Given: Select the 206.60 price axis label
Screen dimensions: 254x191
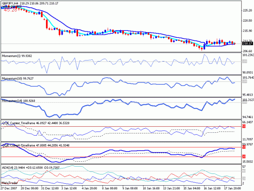Looking at the screenshot, I should pos(247,51).
